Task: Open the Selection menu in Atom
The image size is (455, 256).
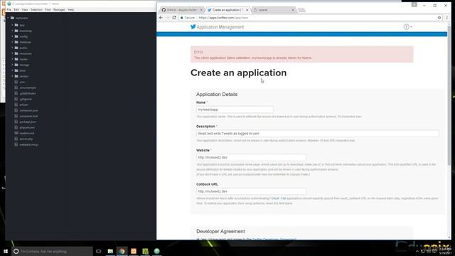Action: (36, 9)
